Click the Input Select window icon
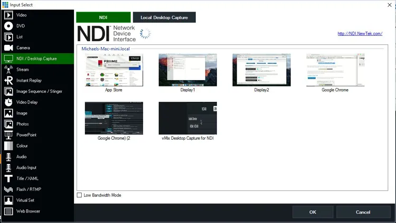 (5, 5)
